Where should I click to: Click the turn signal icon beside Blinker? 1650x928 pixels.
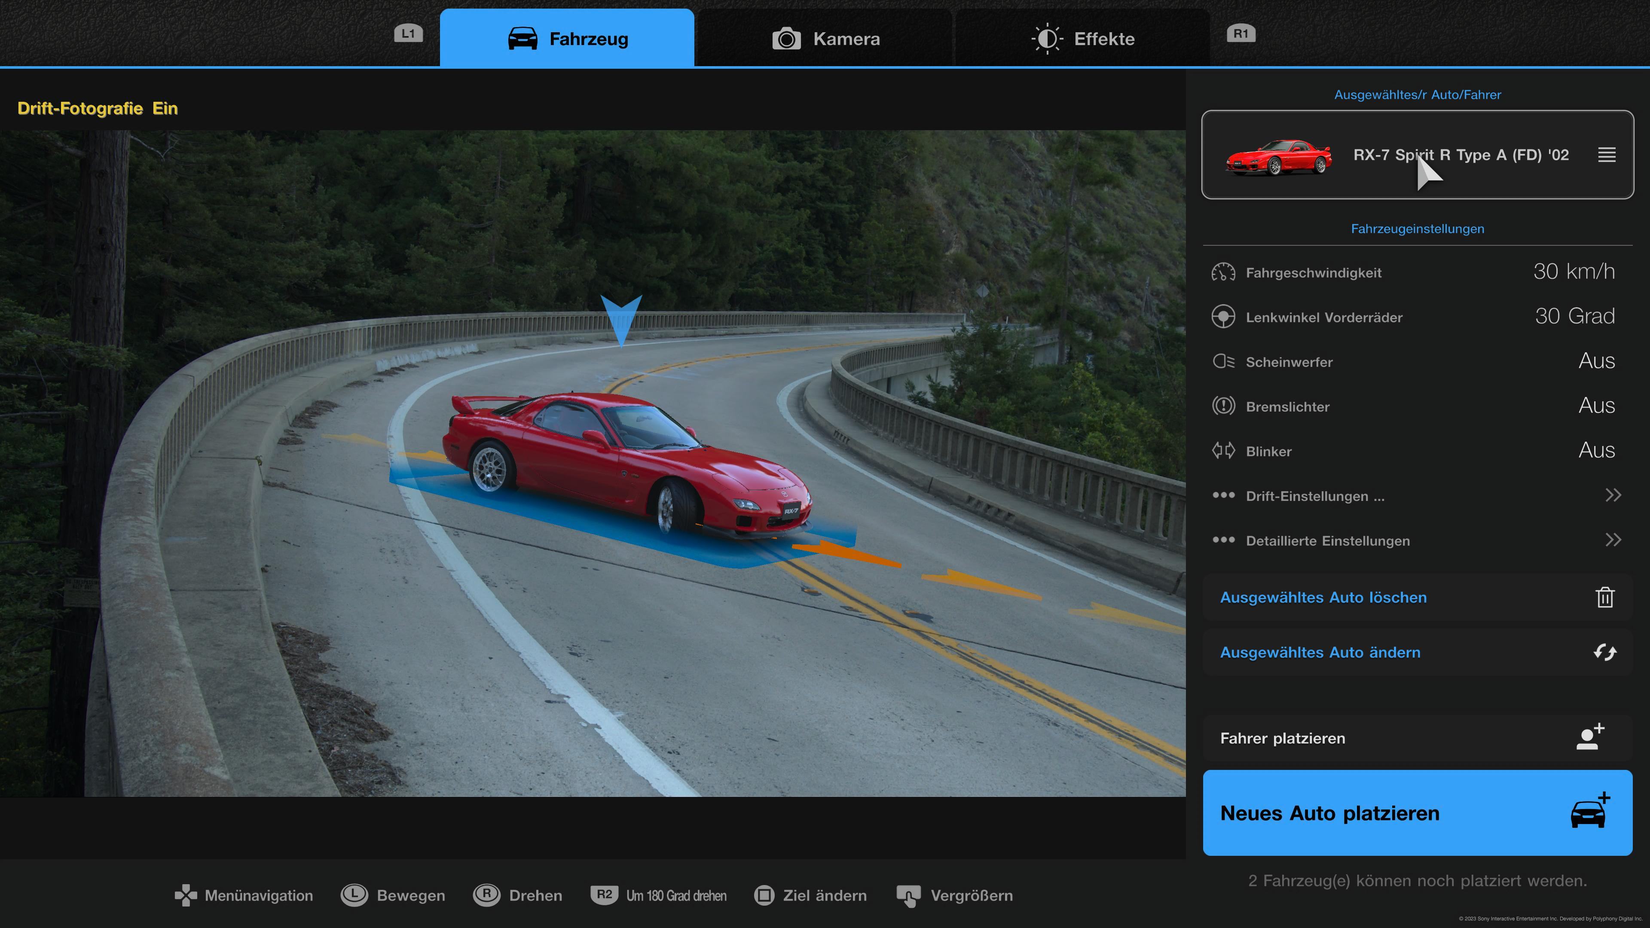coord(1223,451)
